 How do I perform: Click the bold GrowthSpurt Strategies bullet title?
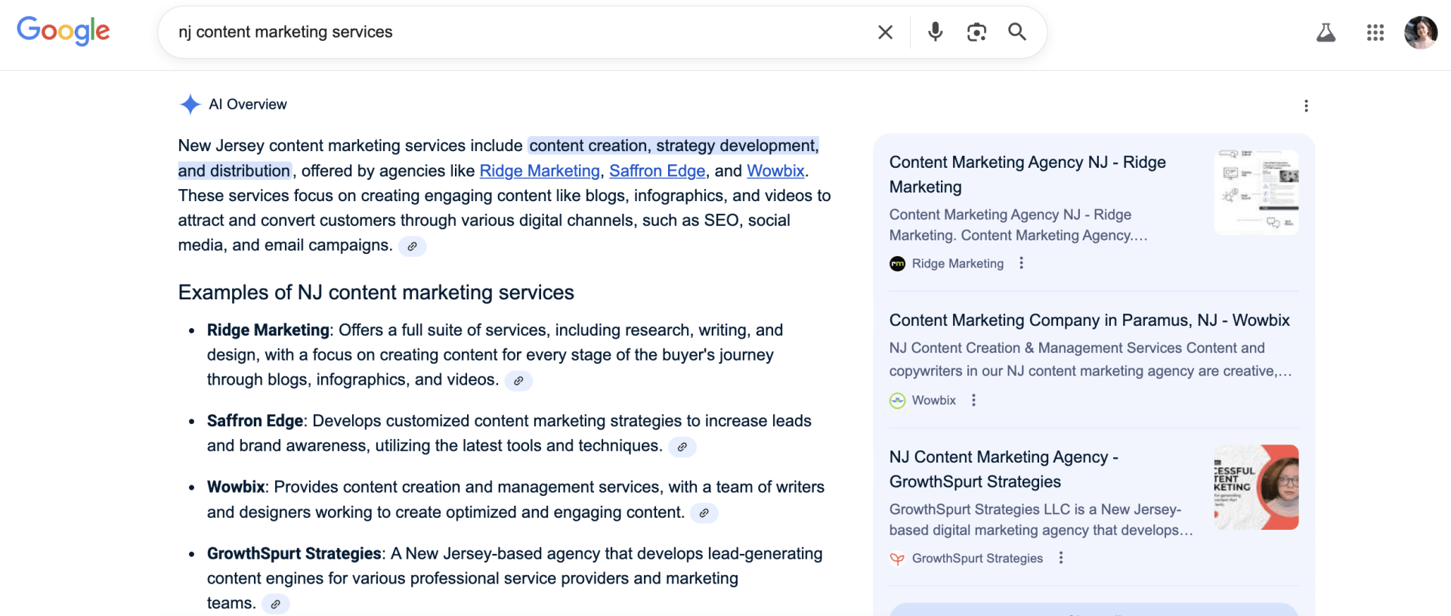(x=294, y=554)
